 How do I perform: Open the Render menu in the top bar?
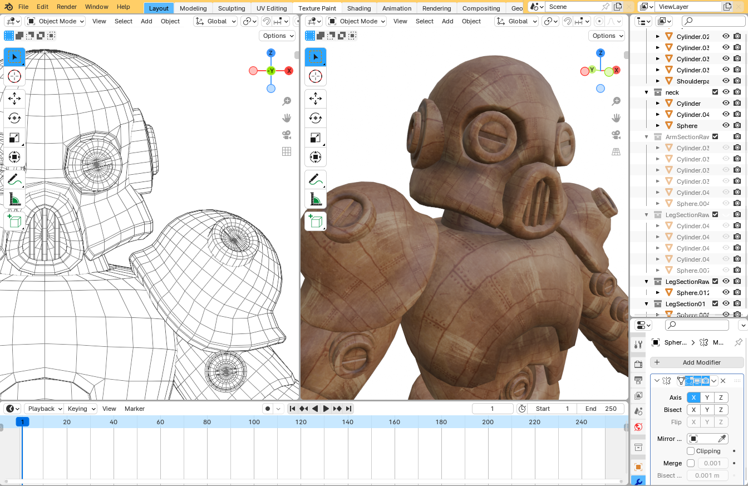tap(66, 7)
